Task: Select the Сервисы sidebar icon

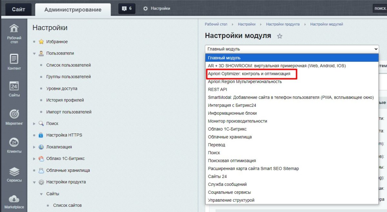Action: 14,172
